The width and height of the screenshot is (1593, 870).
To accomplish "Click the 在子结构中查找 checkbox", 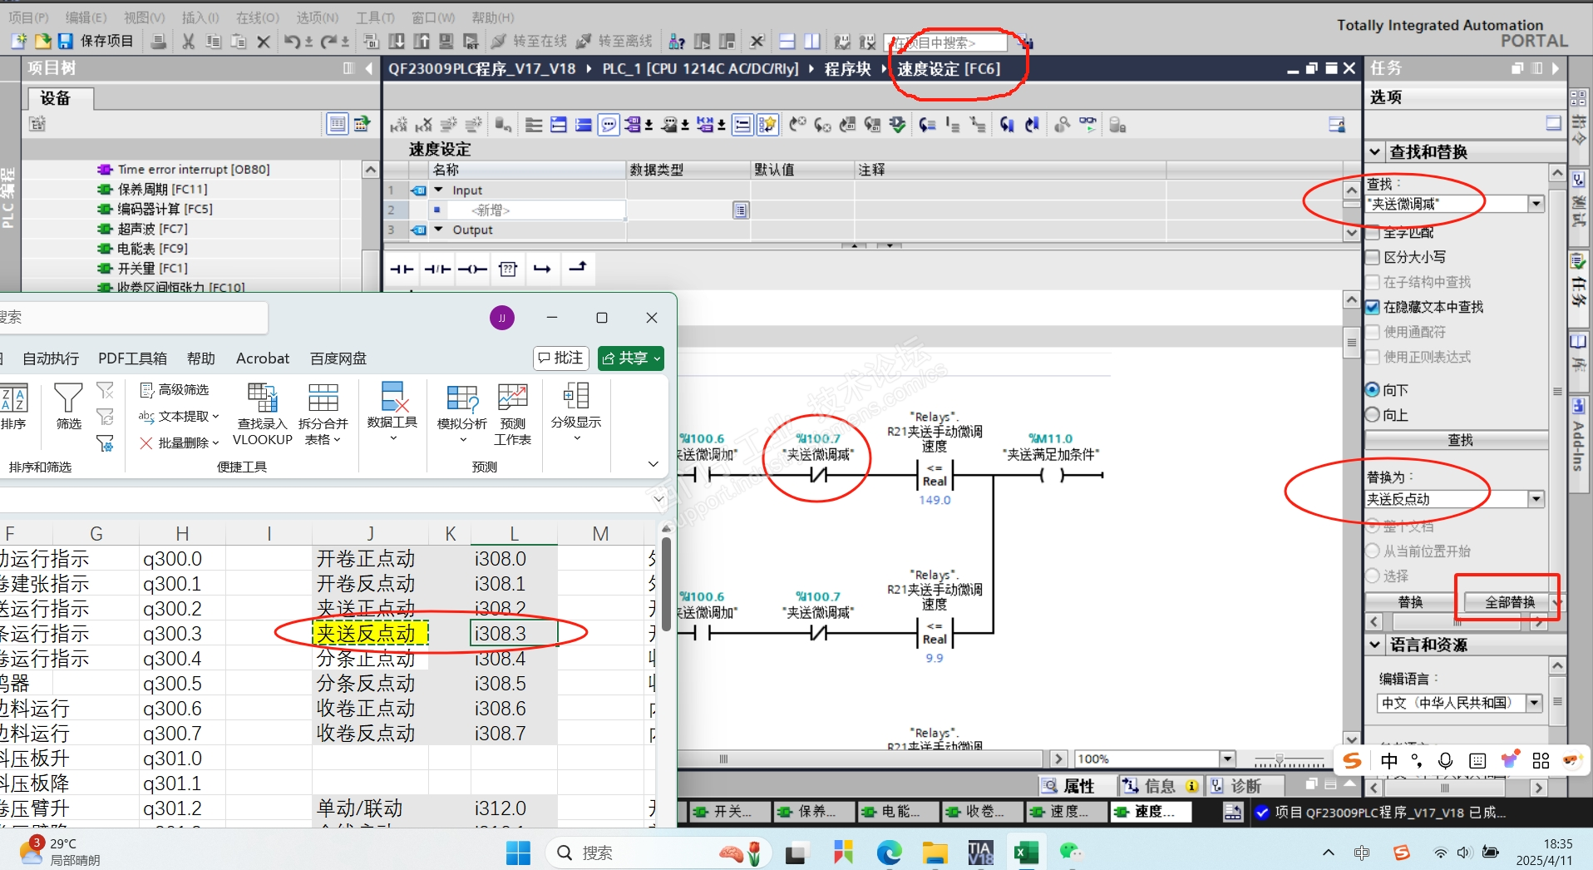I will pos(1374,282).
